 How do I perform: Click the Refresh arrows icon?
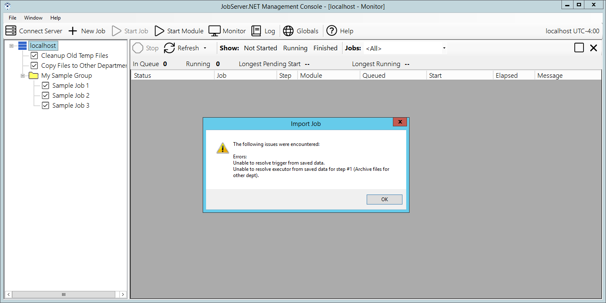(x=169, y=48)
